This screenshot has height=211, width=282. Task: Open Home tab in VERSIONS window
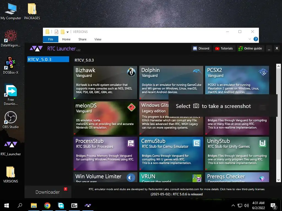tap(66, 39)
